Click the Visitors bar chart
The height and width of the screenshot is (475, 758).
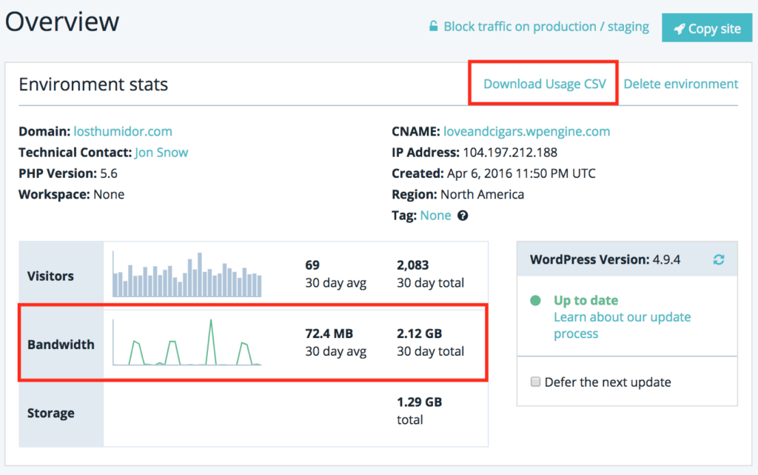pos(187,276)
